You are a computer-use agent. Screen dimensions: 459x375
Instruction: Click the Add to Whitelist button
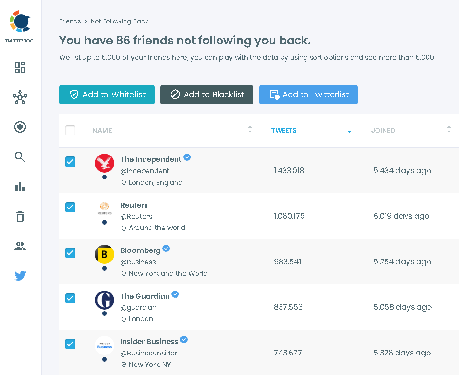(106, 94)
